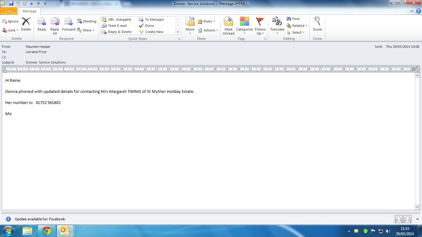
Task: Open Outlook Help question mark
Action: pos(418,11)
